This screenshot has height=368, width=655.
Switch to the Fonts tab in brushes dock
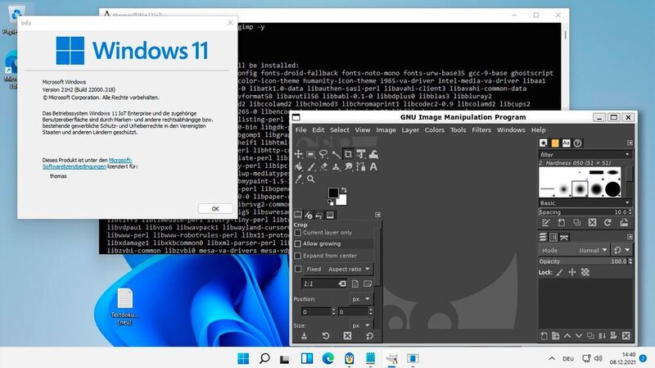click(x=566, y=143)
